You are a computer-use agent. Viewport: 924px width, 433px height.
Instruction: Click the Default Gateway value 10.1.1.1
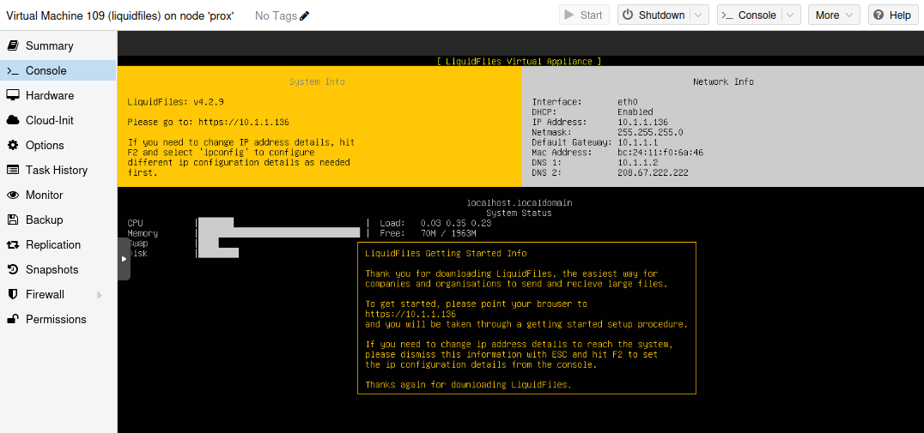(x=637, y=142)
